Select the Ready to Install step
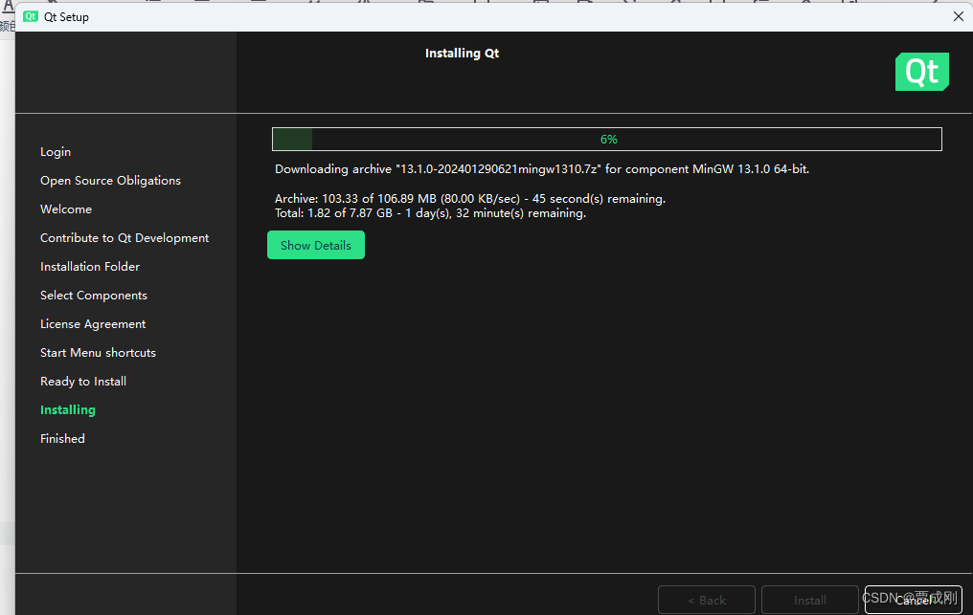Viewport: 973px width, 615px height. pyautogui.click(x=83, y=382)
